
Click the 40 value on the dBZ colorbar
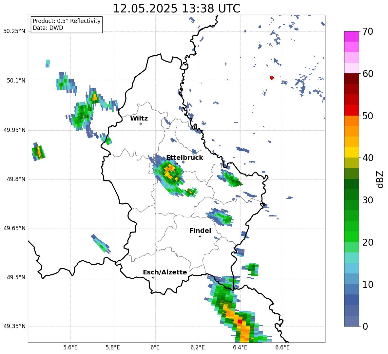coord(368,158)
